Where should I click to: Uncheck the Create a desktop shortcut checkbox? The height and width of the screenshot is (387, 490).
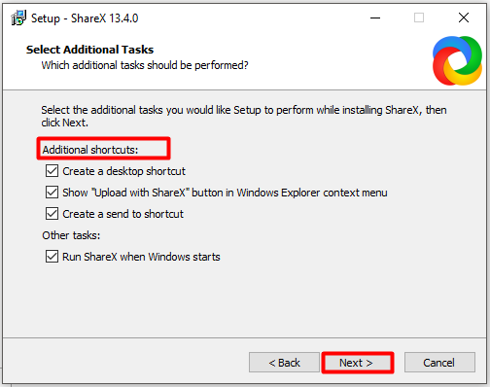[52, 171]
